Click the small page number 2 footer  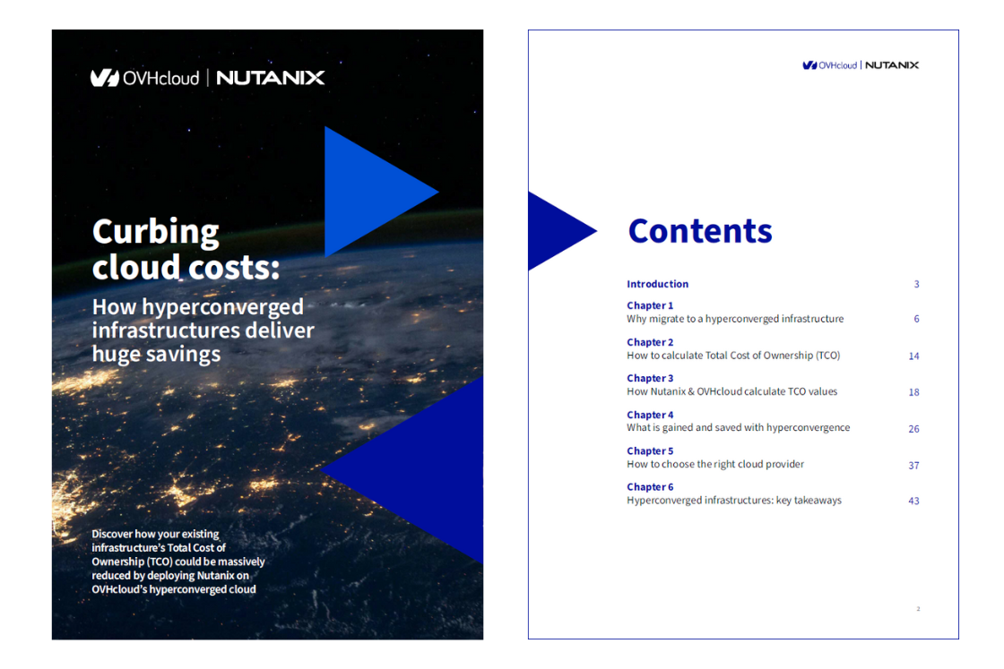coord(918,609)
